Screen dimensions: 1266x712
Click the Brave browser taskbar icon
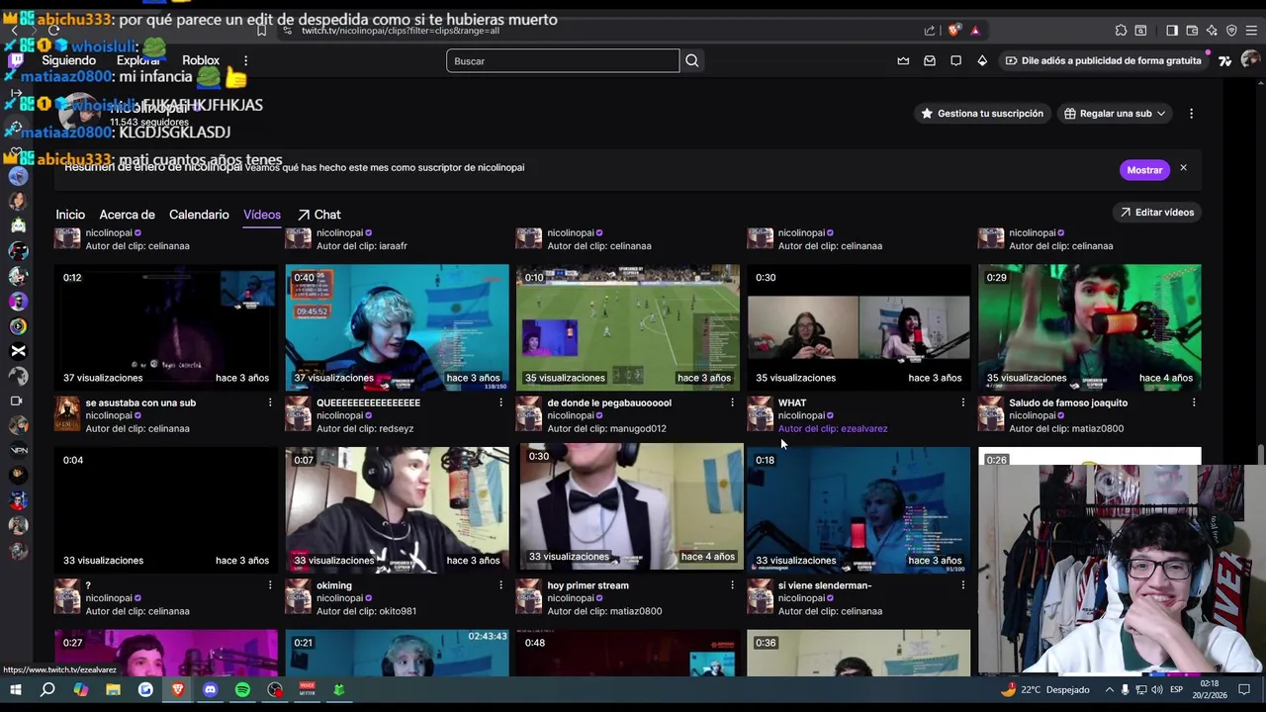pos(177,689)
